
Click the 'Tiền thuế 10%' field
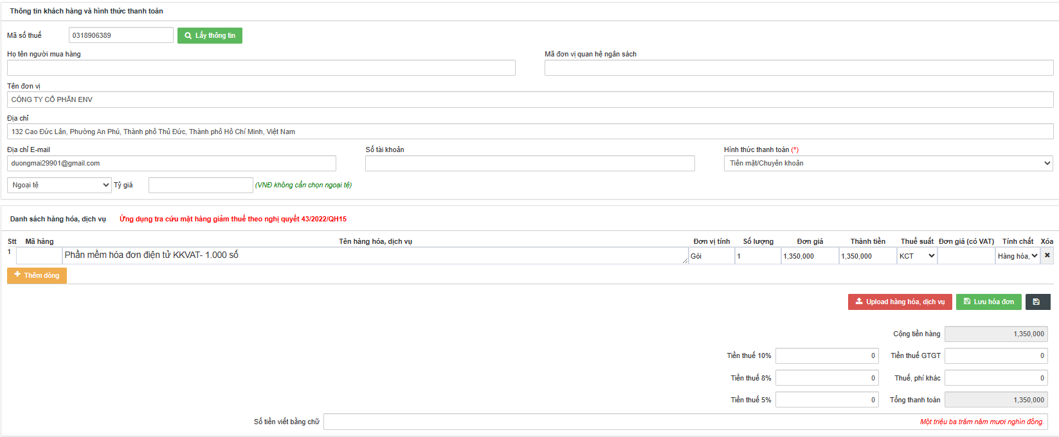point(826,356)
